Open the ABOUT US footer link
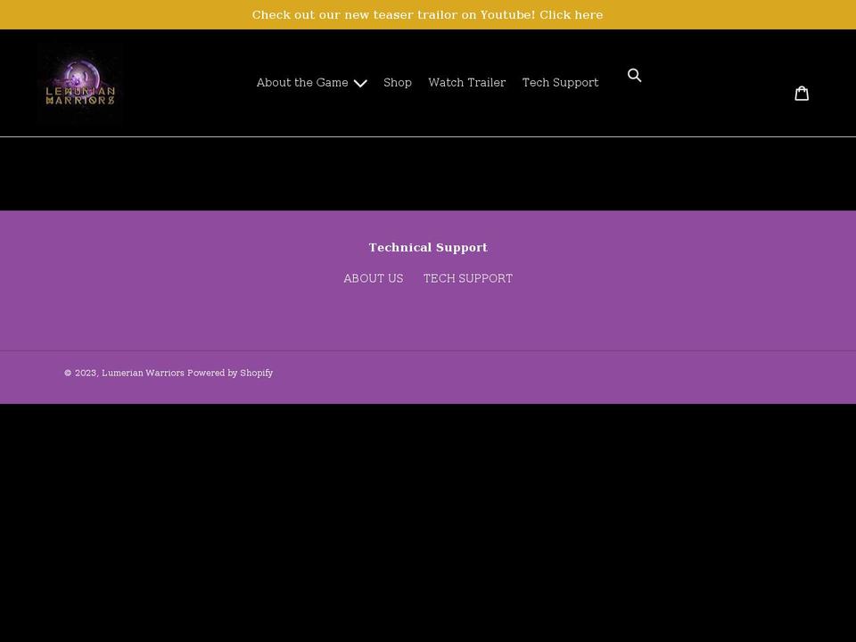The height and width of the screenshot is (642, 856). tap(374, 278)
